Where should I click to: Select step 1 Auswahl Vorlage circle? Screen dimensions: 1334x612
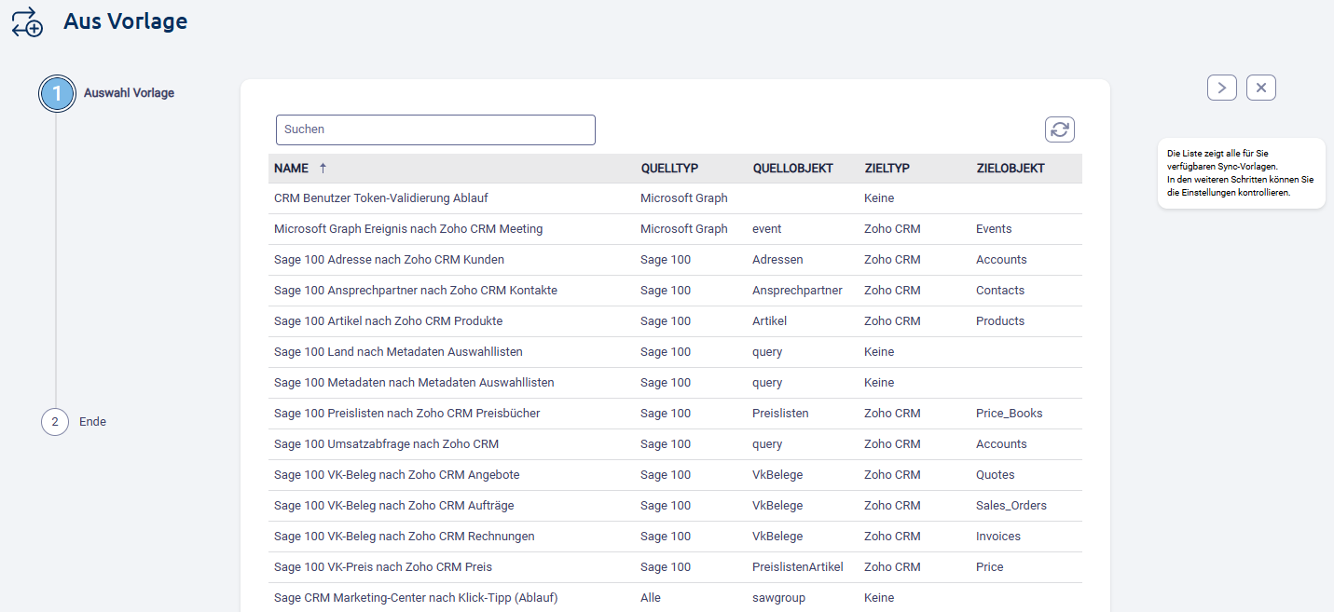point(56,93)
